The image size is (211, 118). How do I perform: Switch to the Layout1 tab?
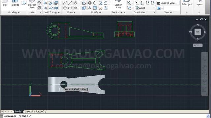(x=29, y=111)
